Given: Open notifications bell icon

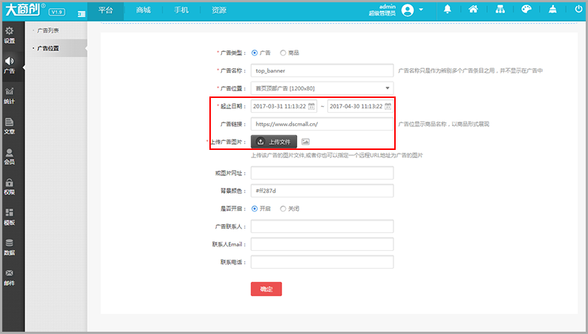Looking at the screenshot, I should pos(448,10).
